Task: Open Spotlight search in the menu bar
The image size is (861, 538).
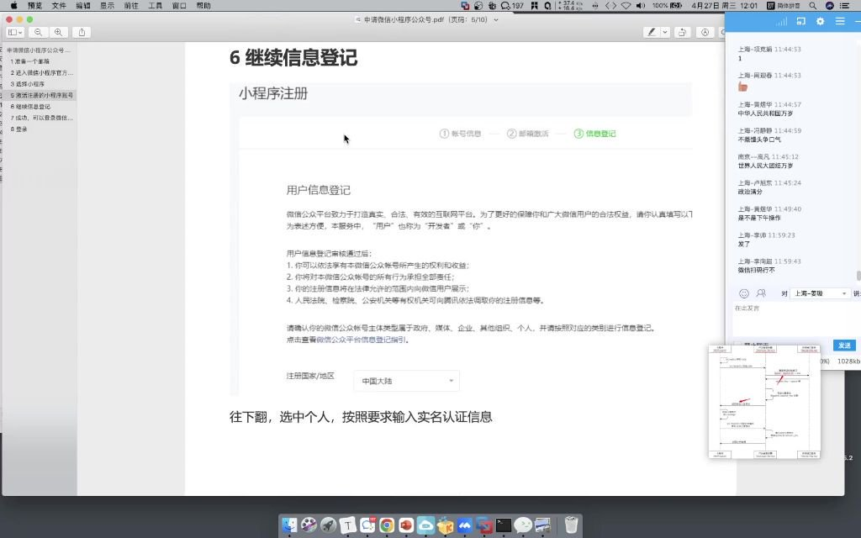Action: point(813,6)
